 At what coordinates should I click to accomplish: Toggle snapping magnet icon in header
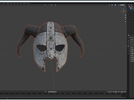[51, 5]
